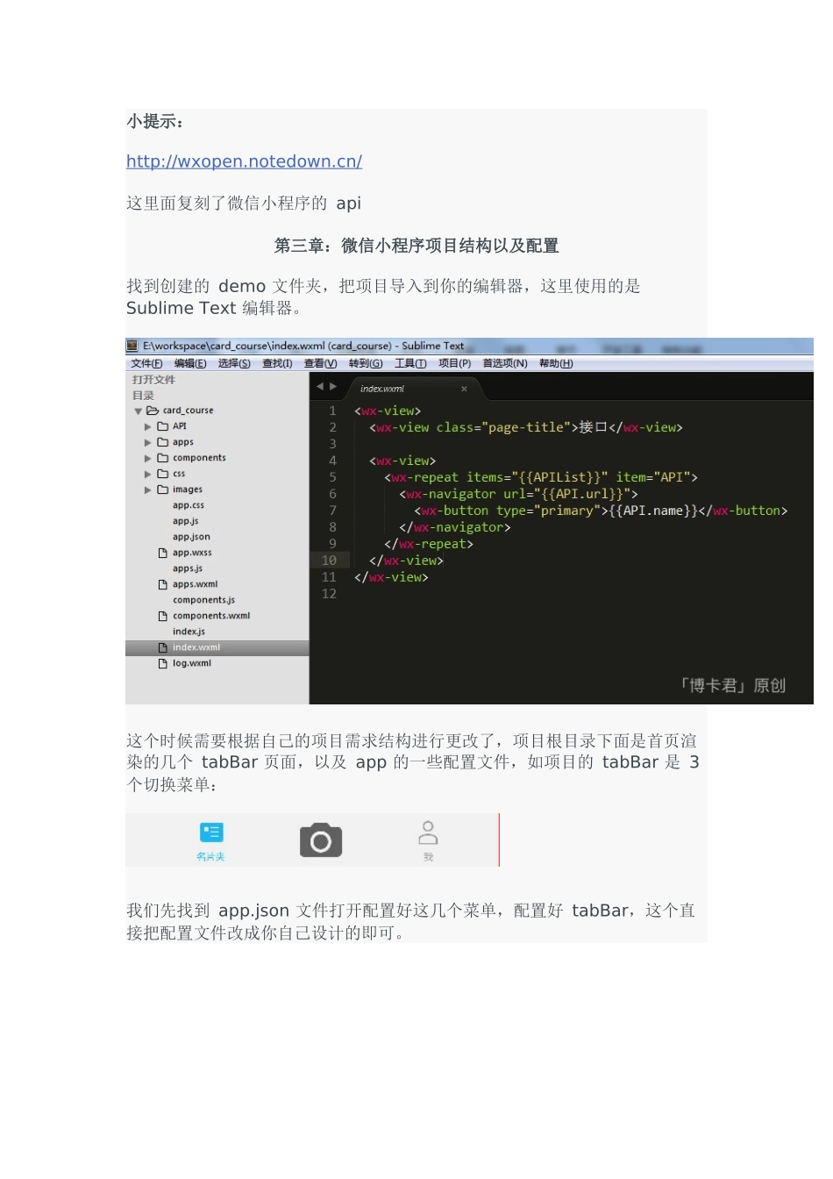The height and width of the screenshot is (1179, 833).
Task: Click the components folder icon
Action: click(162, 458)
